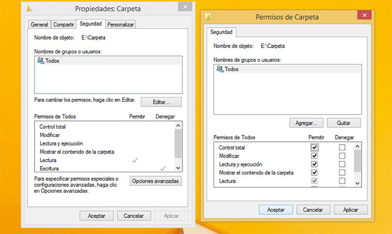The height and width of the screenshot is (234, 392).
Task: Toggle Permitir checkbox for Control total
Action: click(315, 148)
